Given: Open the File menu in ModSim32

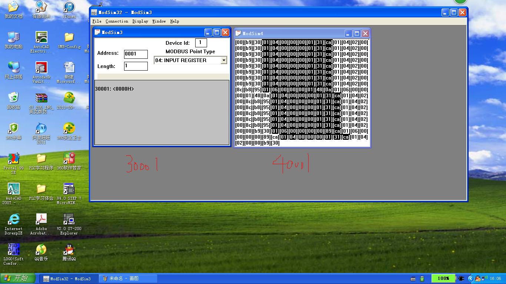Looking at the screenshot, I should [x=97, y=21].
